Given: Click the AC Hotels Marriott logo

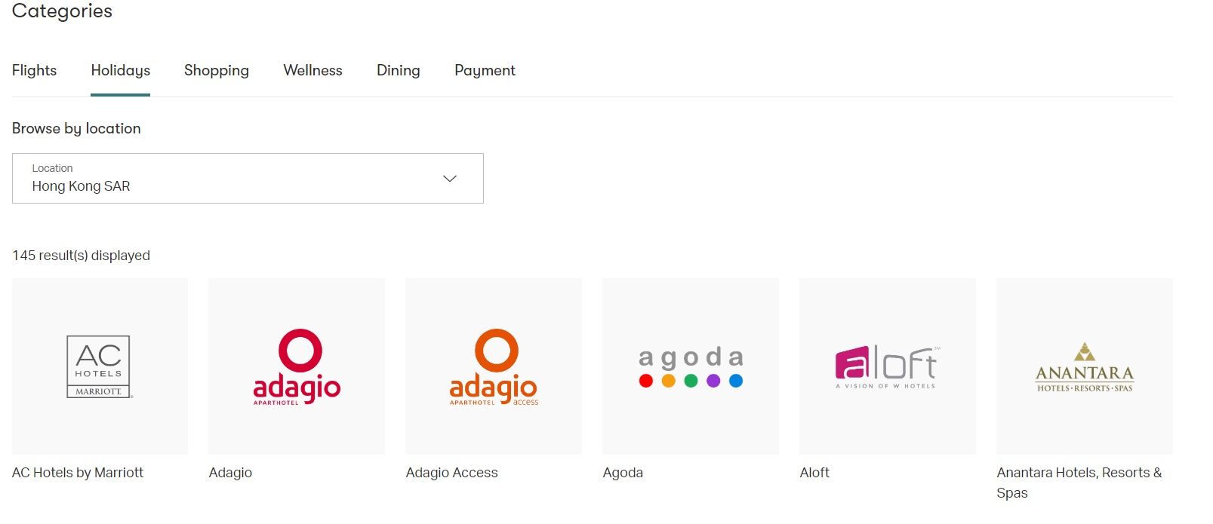Looking at the screenshot, I should (x=100, y=366).
